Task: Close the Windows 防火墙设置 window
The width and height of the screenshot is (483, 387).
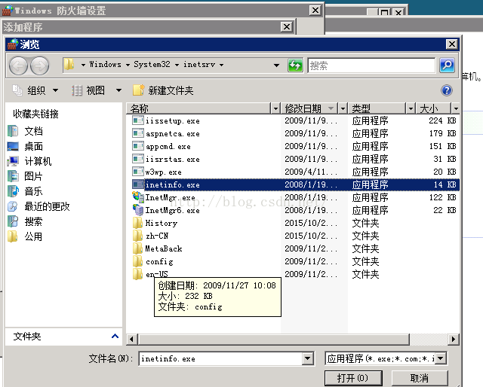Action: [315, 11]
